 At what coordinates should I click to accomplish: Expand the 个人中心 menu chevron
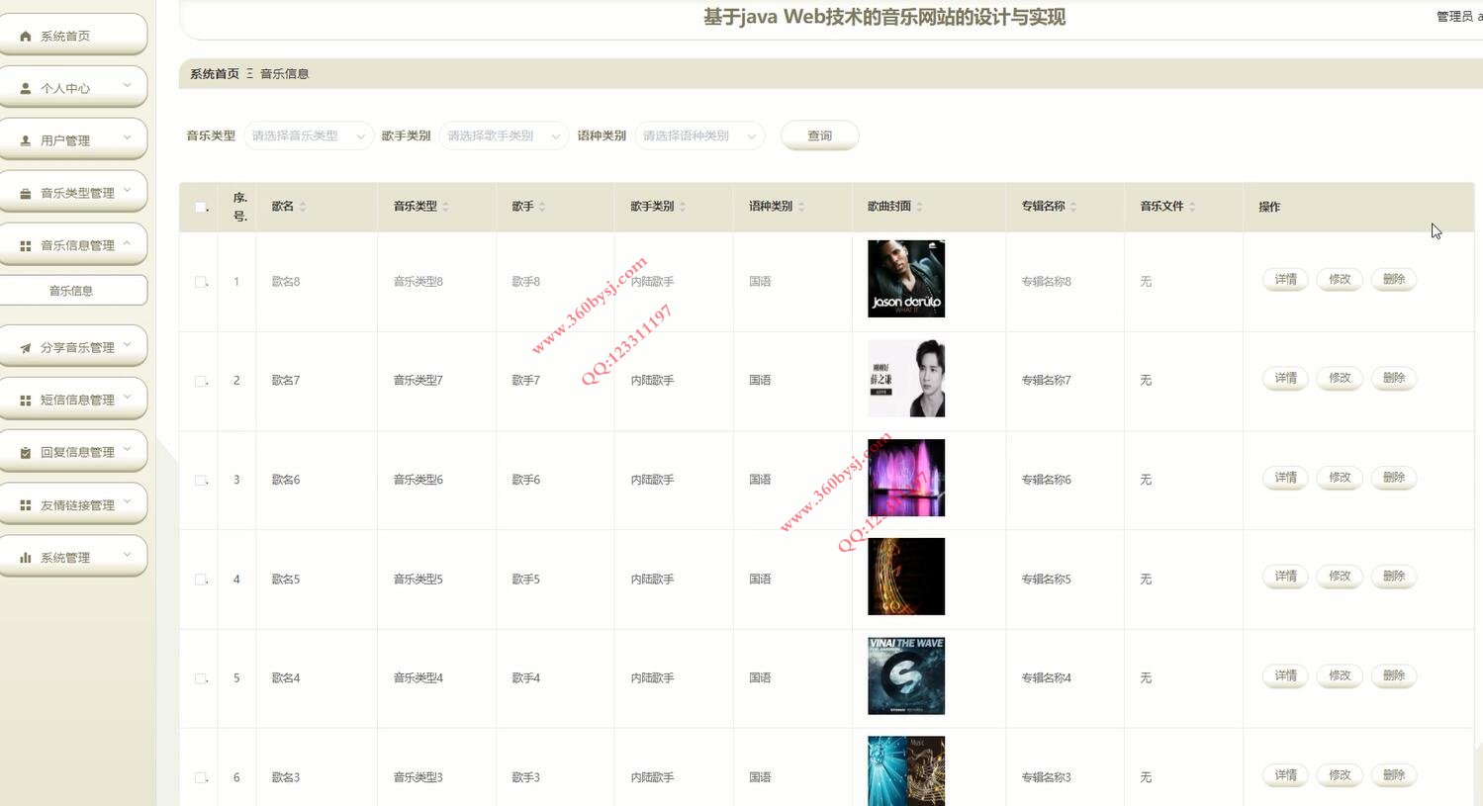pyautogui.click(x=127, y=86)
